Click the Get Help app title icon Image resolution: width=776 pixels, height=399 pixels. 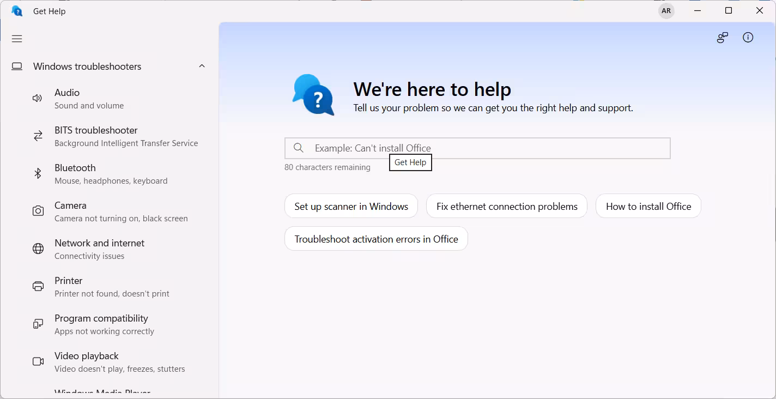[x=17, y=11]
